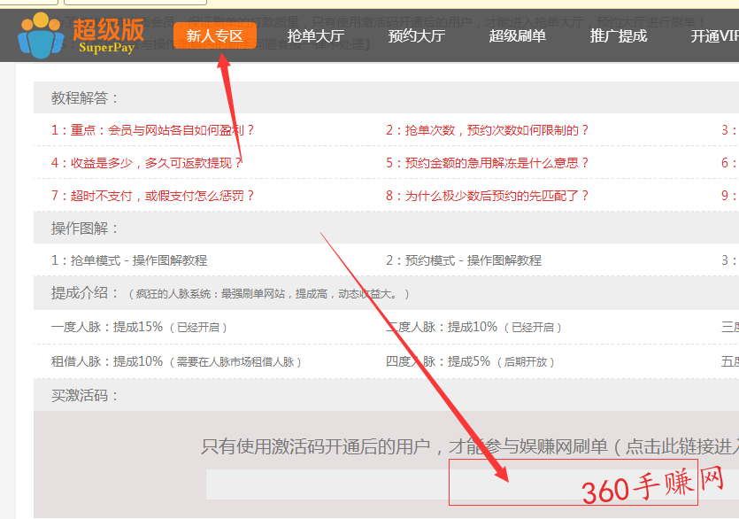Open 推广提成 navigation item
This screenshot has height=519, width=739.
click(x=619, y=36)
